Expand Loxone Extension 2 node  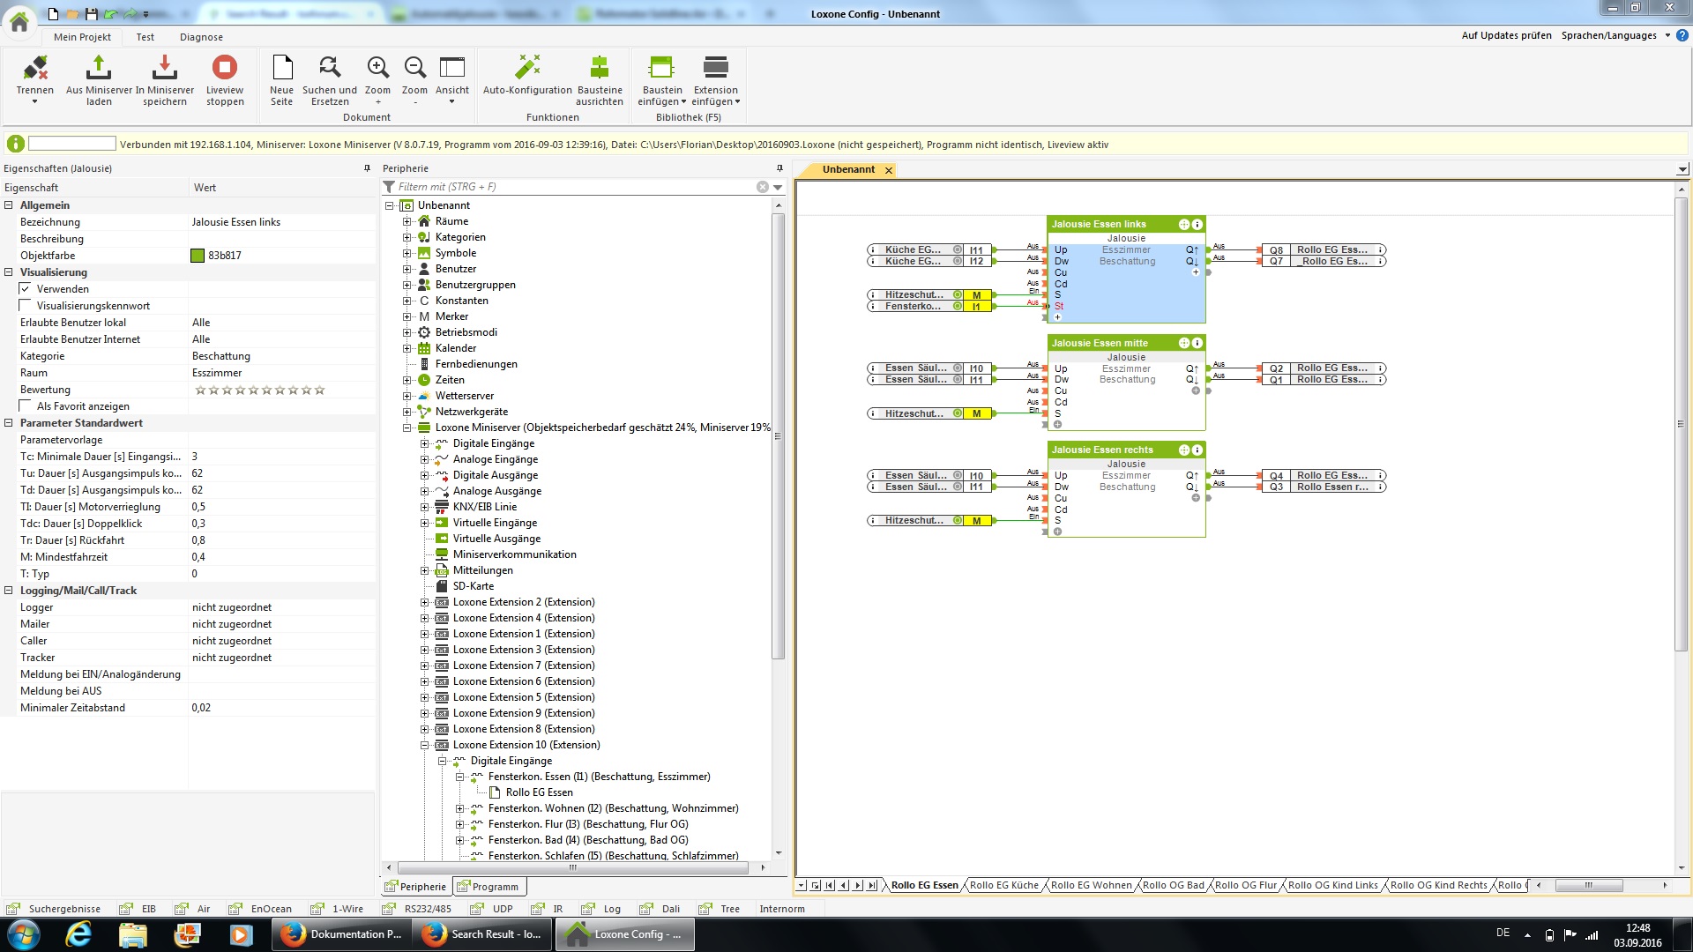tap(425, 602)
